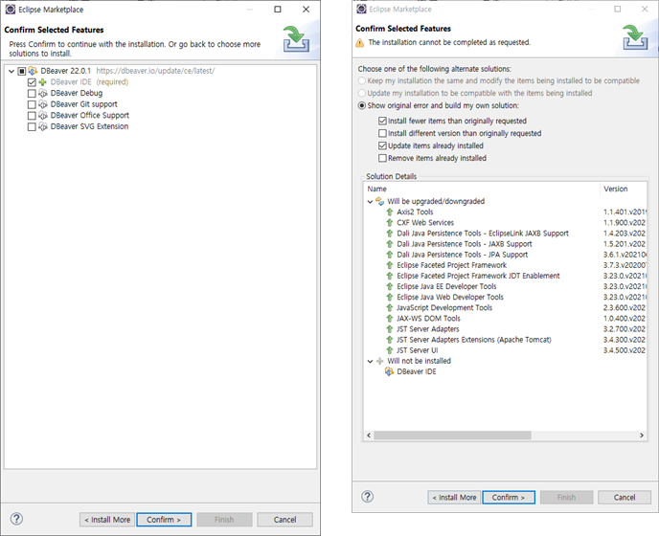Screen dimensions: 659x536
Task: Click the Name column header in Solution Details
Action: pos(482,189)
